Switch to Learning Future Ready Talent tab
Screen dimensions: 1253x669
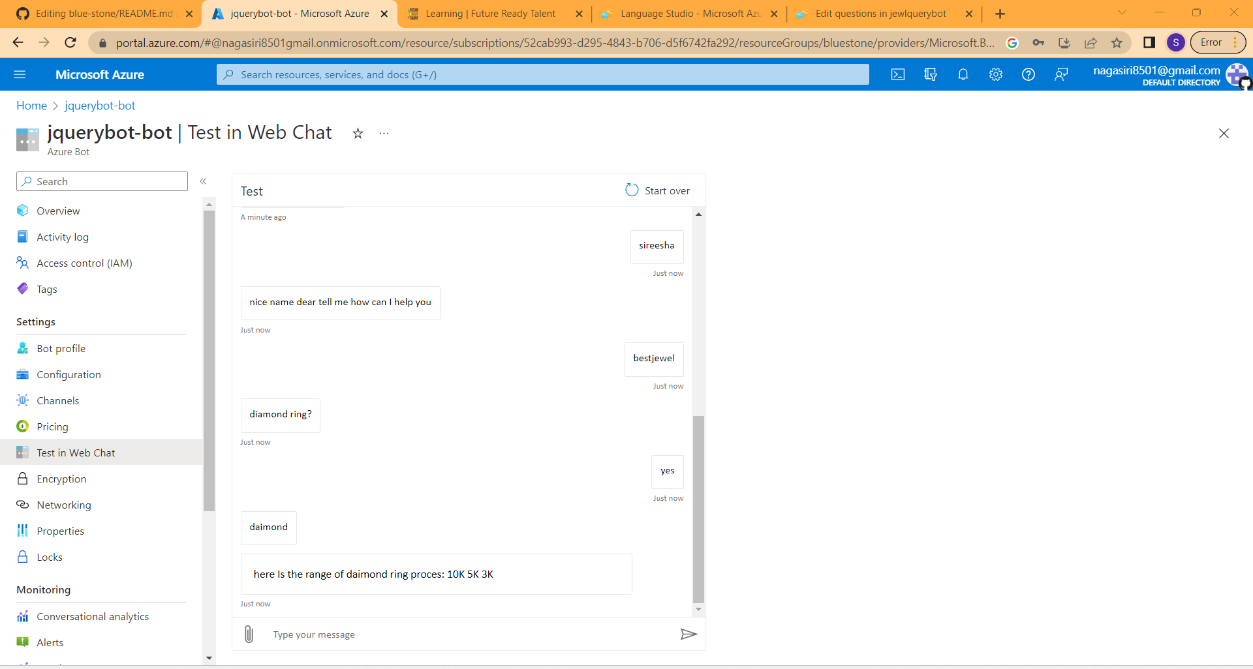tap(493, 14)
